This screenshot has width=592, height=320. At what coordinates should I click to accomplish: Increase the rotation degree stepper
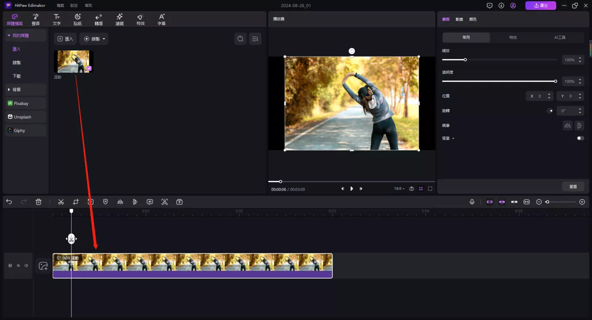point(580,109)
